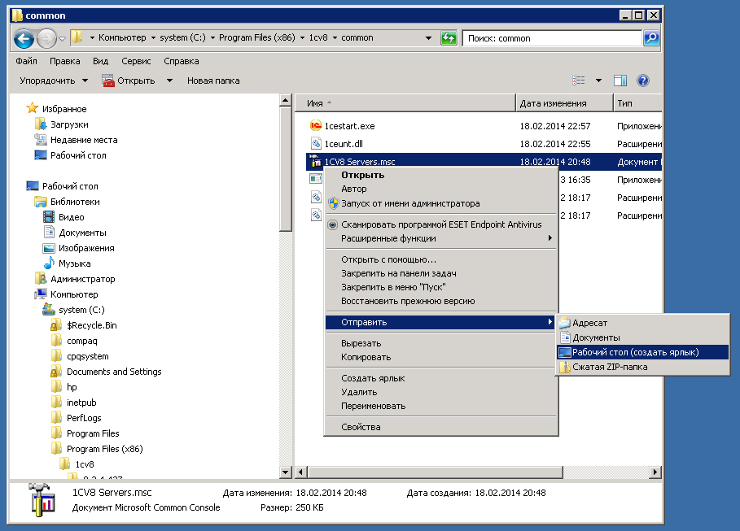The width and height of the screenshot is (740, 531).
Task: Click the Program Files (x86) breadcrumb
Action: [256, 37]
